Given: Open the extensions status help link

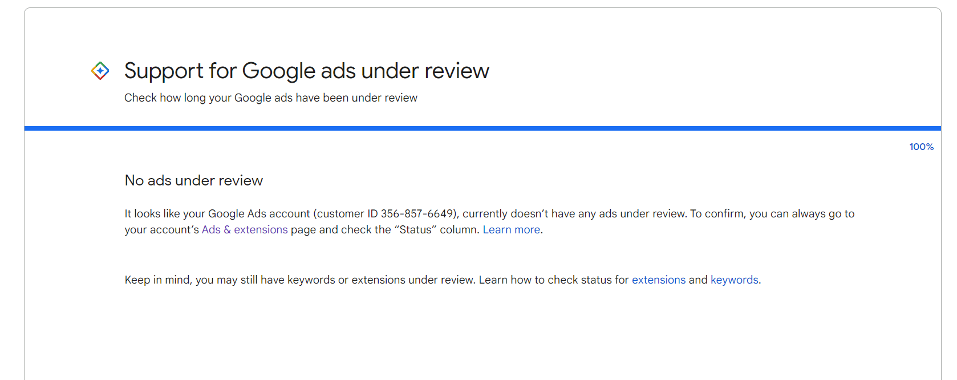Looking at the screenshot, I should [x=658, y=280].
